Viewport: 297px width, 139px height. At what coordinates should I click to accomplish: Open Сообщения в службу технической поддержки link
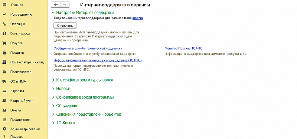click(88, 49)
